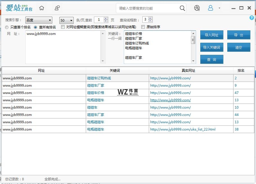The width and height of the screenshot is (256, 184).
Task: Click the 爱站 SEO toolkit logo
Action: tap(19, 8)
